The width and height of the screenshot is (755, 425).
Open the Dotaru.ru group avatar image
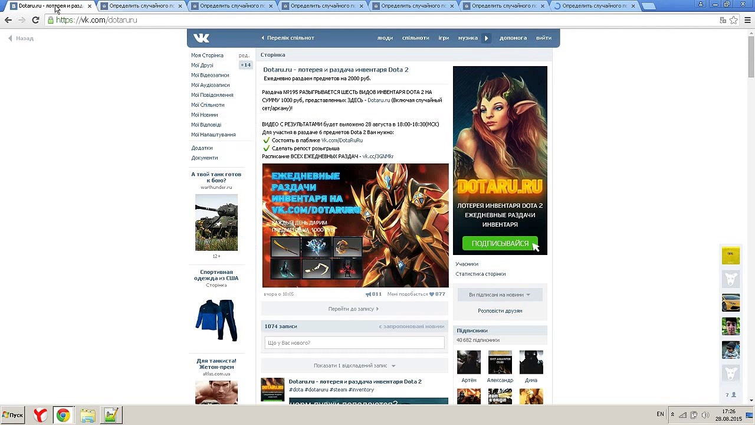(500, 161)
